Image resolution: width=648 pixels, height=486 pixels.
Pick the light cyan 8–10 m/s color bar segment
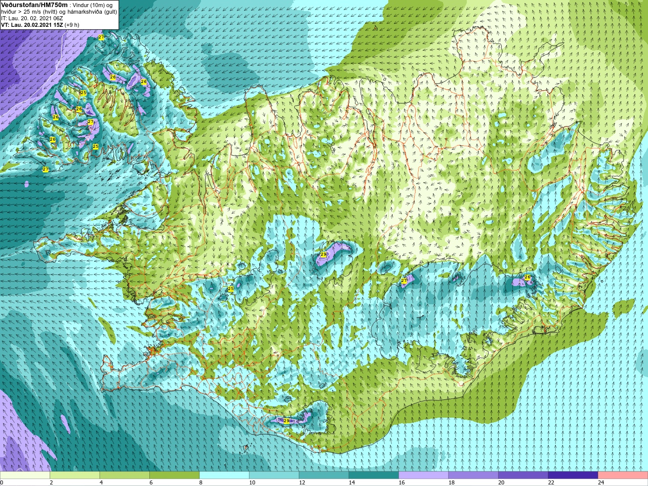click(x=224, y=475)
